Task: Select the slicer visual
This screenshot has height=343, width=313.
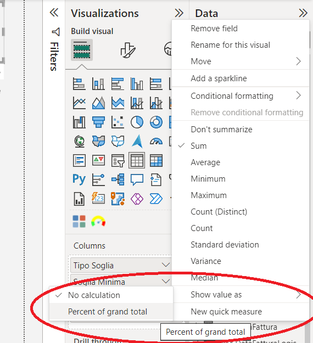Action: (x=118, y=161)
